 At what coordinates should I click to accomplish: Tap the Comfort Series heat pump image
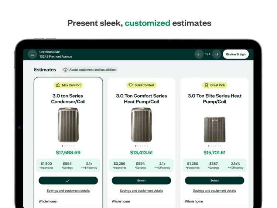tap(141, 125)
